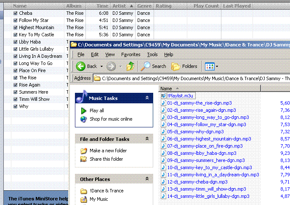Open the File menu in Explorer

[x=81, y=54]
